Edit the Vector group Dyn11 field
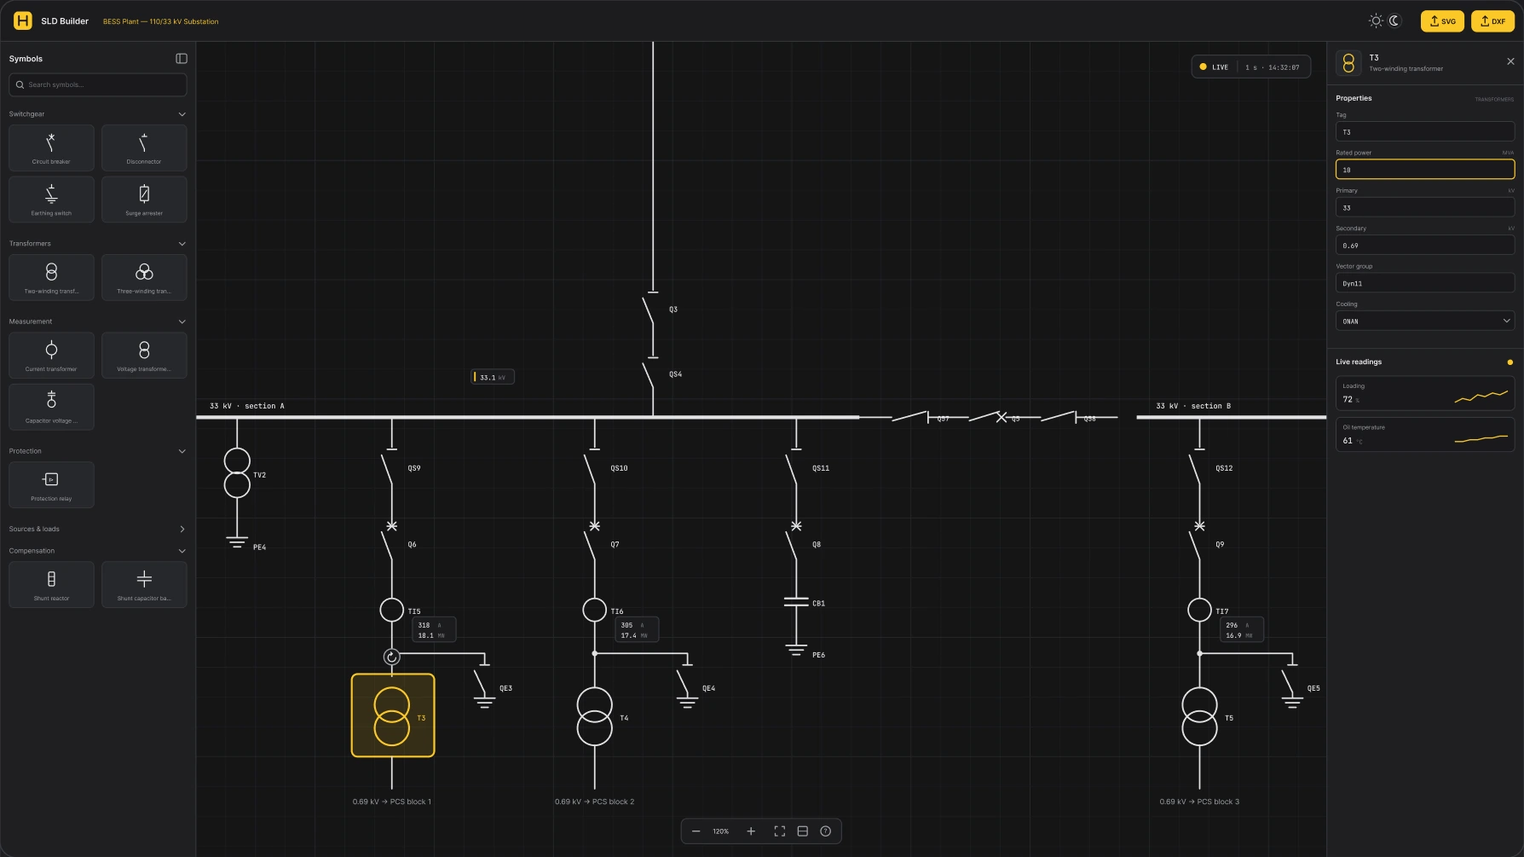 pyautogui.click(x=1424, y=283)
